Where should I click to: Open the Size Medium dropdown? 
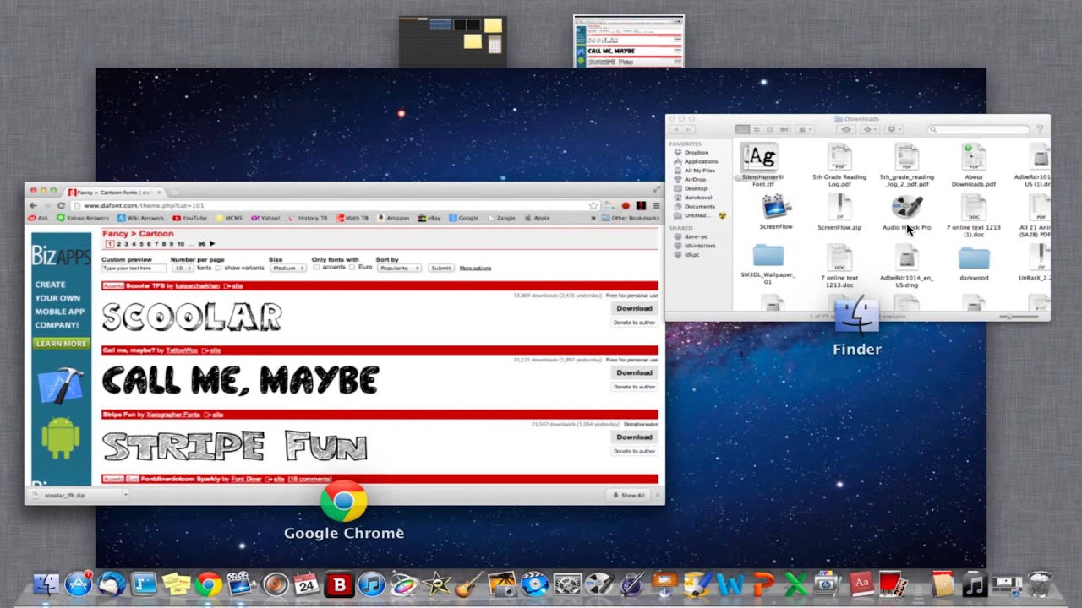pyautogui.click(x=287, y=268)
